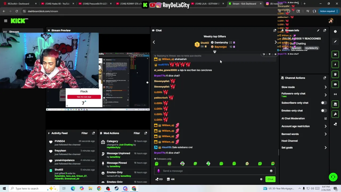Open the Mod Actions Filter
The image size is (341, 192).
[x=137, y=133]
